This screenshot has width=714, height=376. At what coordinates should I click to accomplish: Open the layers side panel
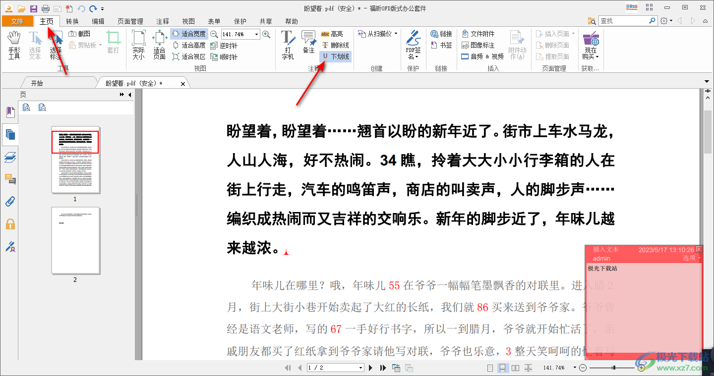pos(10,158)
